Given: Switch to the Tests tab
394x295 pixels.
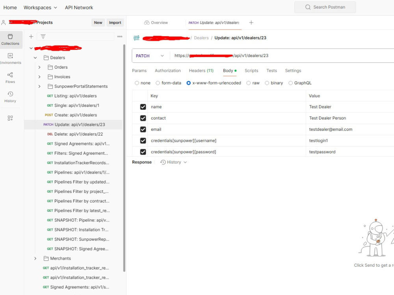Looking at the screenshot, I should click(x=271, y=71).
